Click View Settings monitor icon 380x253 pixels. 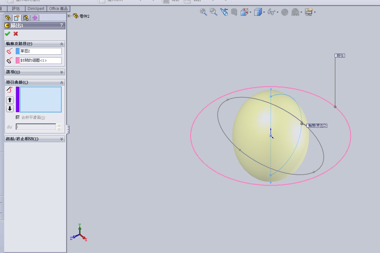point(309,12)
